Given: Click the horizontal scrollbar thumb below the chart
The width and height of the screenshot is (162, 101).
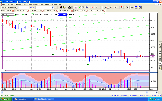Looking at the screenshot, I should 147,92.
